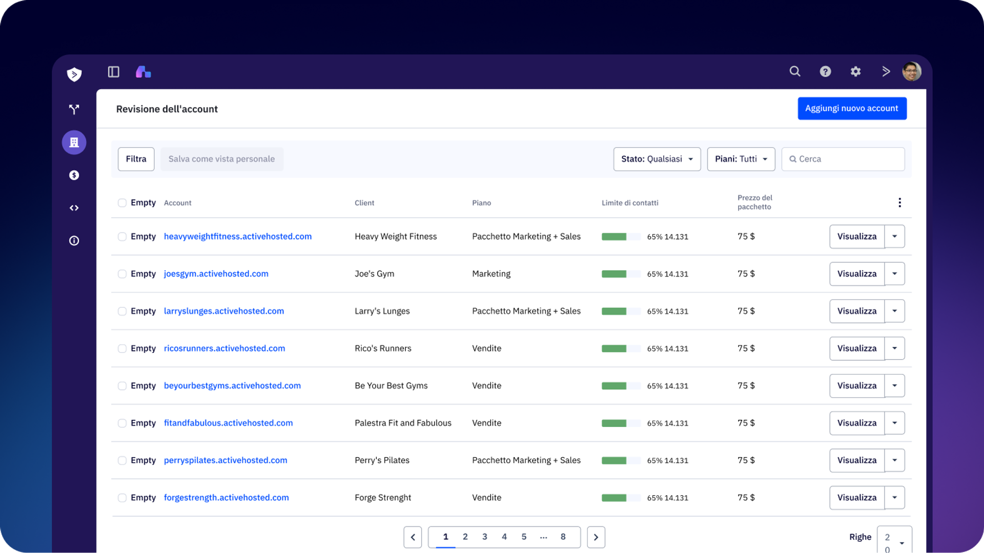Select the accounts building icon in sidebar

point(74,142)
